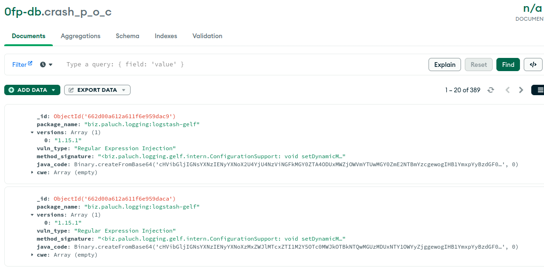Go to previous page of documents
Screen dimensions: 544x267
(508, 90)
